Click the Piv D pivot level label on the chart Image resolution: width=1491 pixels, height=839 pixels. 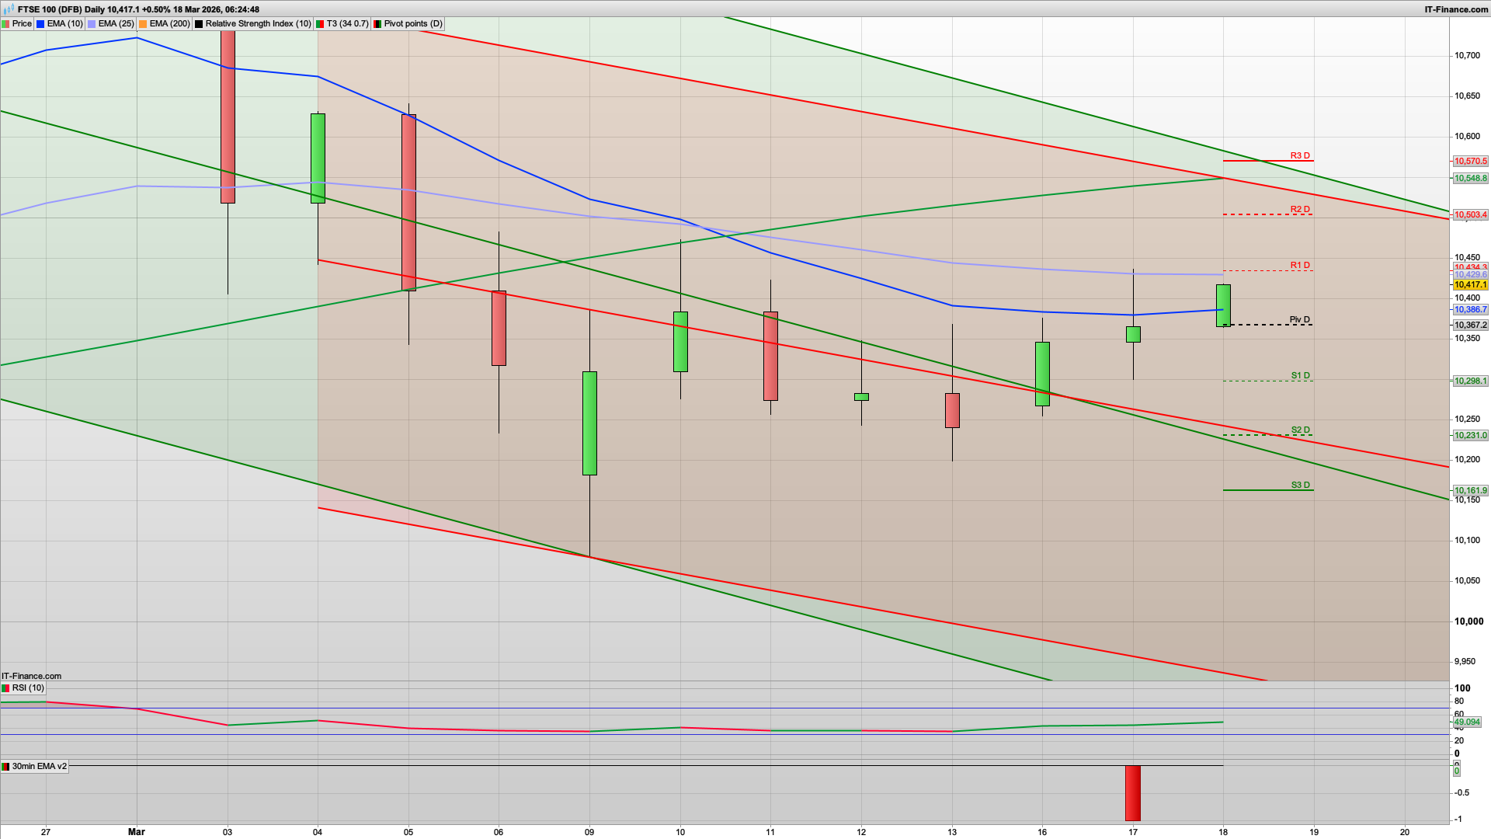[x=1299, y=319]
